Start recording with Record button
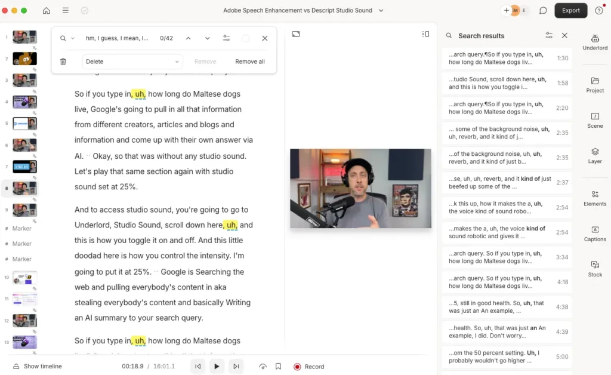This screenshot has height=375, width=611. [x=309, y=367]
